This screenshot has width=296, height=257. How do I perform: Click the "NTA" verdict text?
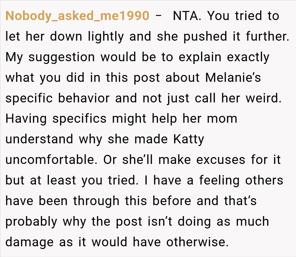pyautogui.click(x=187, y=16)
